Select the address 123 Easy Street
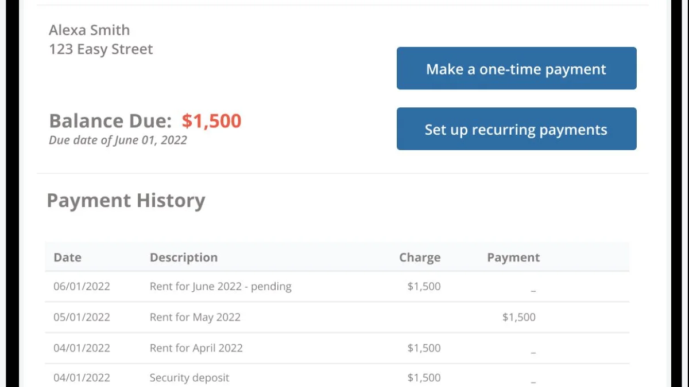The image size is (689, 387). (101, 49)
